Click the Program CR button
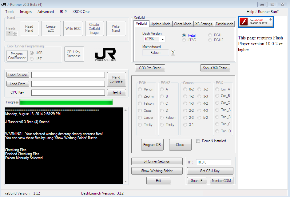290x197 pixels. coord(152,145)
